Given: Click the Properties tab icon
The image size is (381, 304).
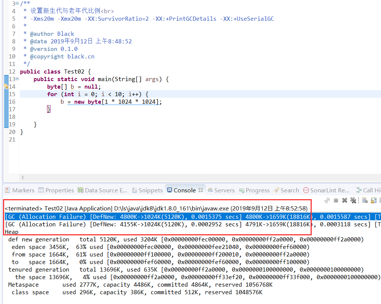Looking at the screenshot, I should click(x=41, y=190).
